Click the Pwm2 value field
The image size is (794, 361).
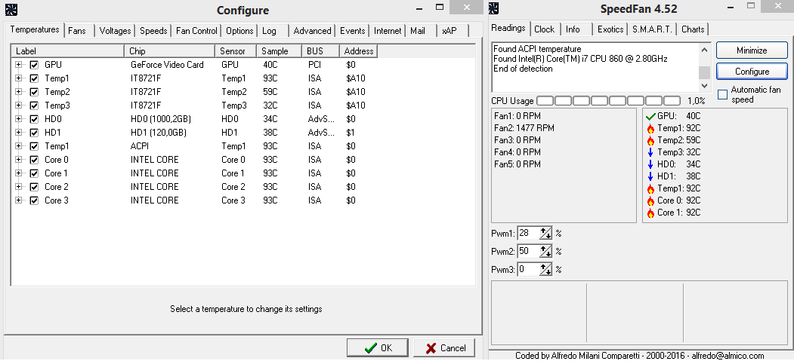pos(528,252)
